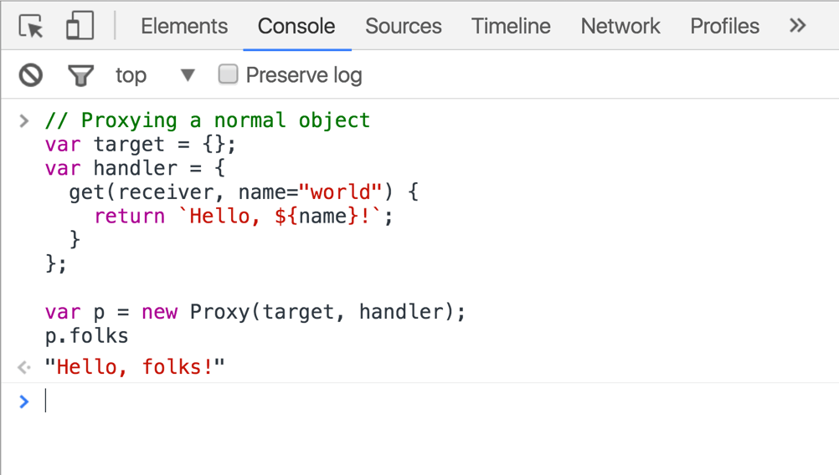The image size is (839, 475).
Task: Switch to the Sources tab
Action: click(x=404, y=26)
